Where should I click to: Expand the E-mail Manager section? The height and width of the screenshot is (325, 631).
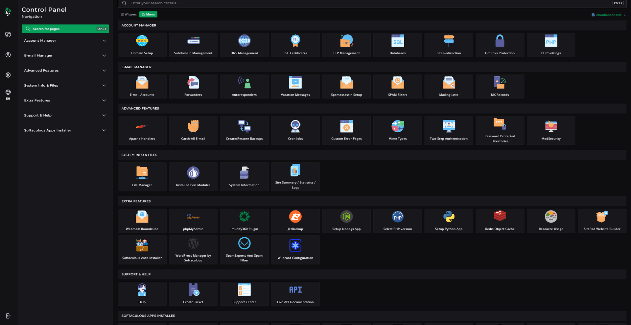pyautogui.click(x=65, y=55)
